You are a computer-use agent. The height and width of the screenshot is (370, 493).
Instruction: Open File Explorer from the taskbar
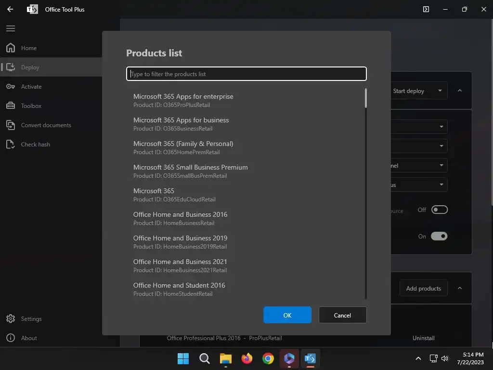[225, 358]
